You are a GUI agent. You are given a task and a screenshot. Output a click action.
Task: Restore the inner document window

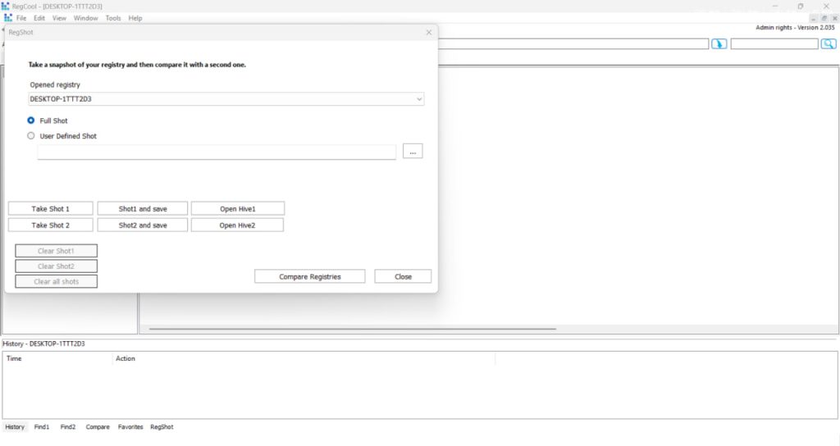[x=824, y=17]
